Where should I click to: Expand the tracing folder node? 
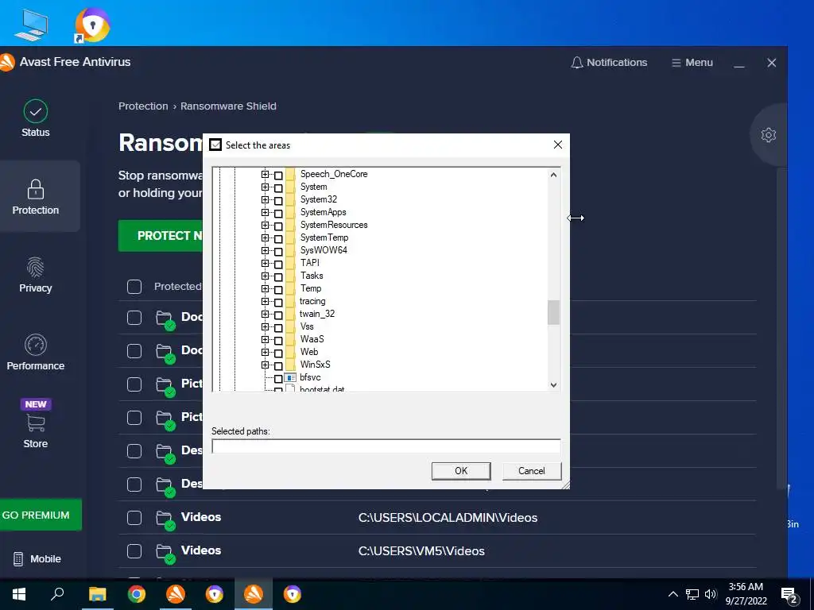pos(266,301)
